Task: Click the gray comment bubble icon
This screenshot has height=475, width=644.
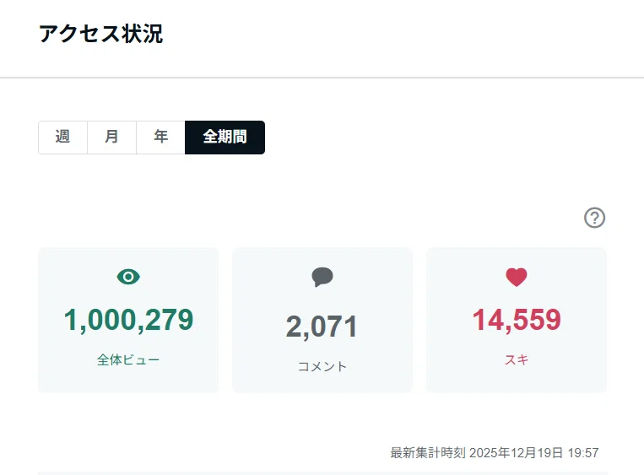Action: [322, 277]
